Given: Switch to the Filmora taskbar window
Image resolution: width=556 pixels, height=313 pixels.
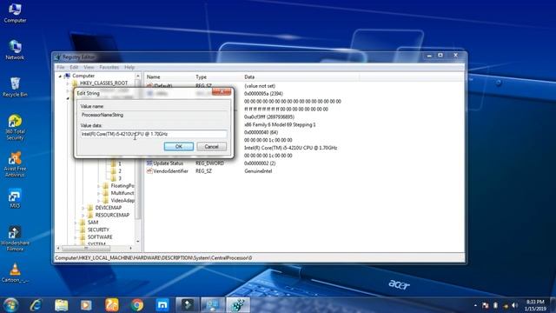Looking at the screenshot, I should (188, 305).
